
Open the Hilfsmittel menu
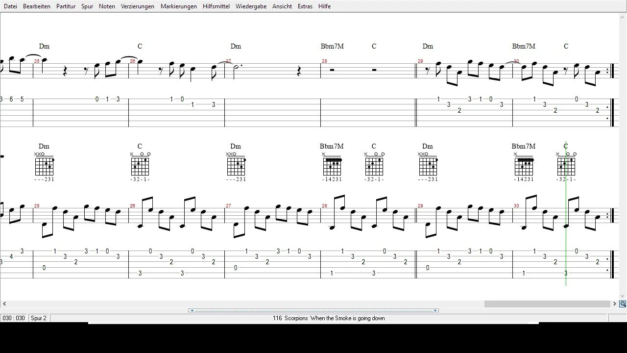pos(216,6)
